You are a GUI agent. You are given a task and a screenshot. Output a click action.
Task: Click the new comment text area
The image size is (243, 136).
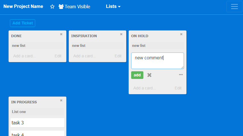point(157,60)
